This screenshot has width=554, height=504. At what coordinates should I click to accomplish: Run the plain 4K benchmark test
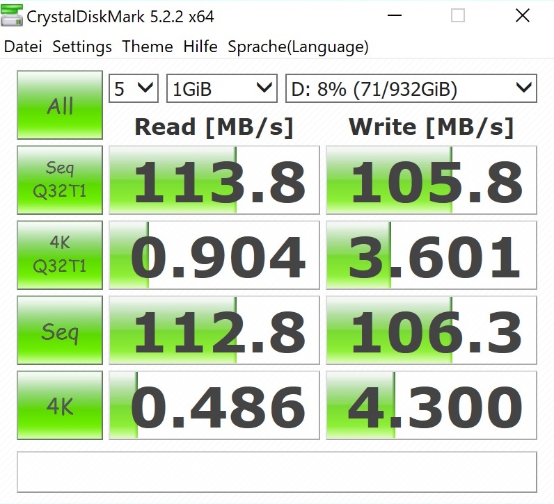[x=60, y=405]
